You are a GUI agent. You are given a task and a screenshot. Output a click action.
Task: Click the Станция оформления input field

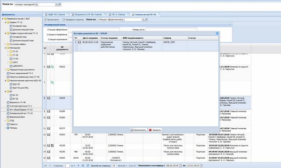[x=94, y=29]
